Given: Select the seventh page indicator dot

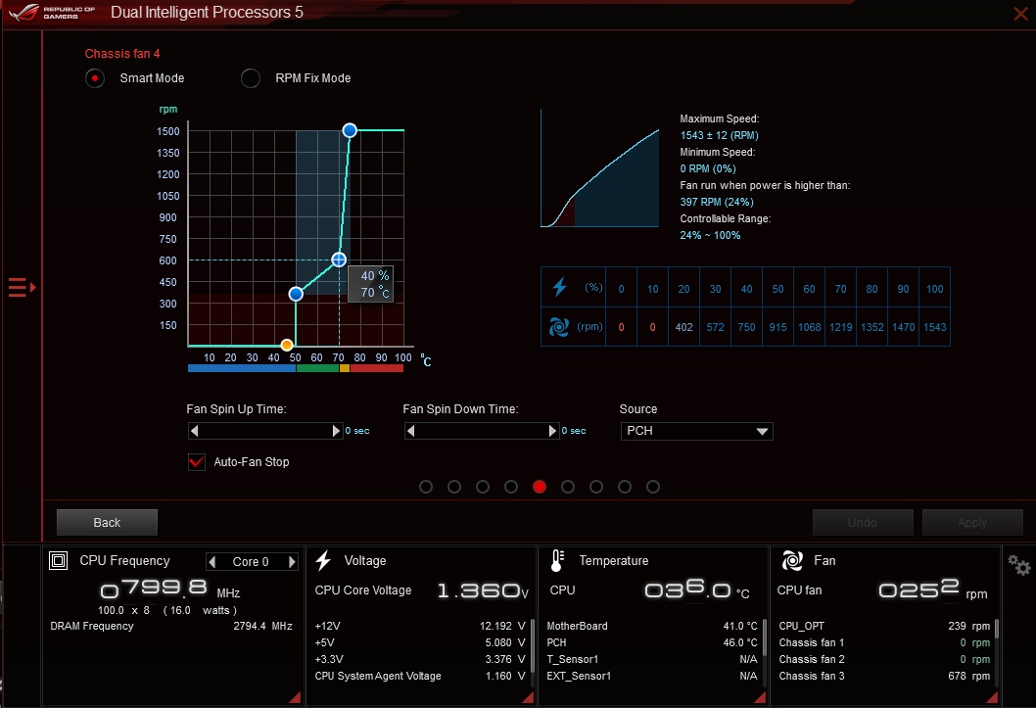Looking at the screenshot, I should [596, 487].
